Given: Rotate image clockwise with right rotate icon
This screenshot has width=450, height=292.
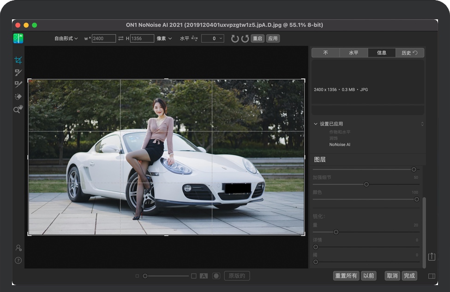Looking at the screenshot, I should (x=245, y=39).
